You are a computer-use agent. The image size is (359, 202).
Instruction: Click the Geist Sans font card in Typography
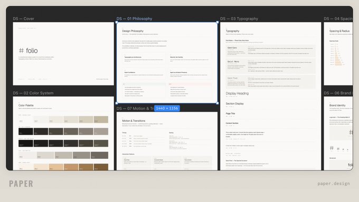pyautogui.click(x=271, y=51)
